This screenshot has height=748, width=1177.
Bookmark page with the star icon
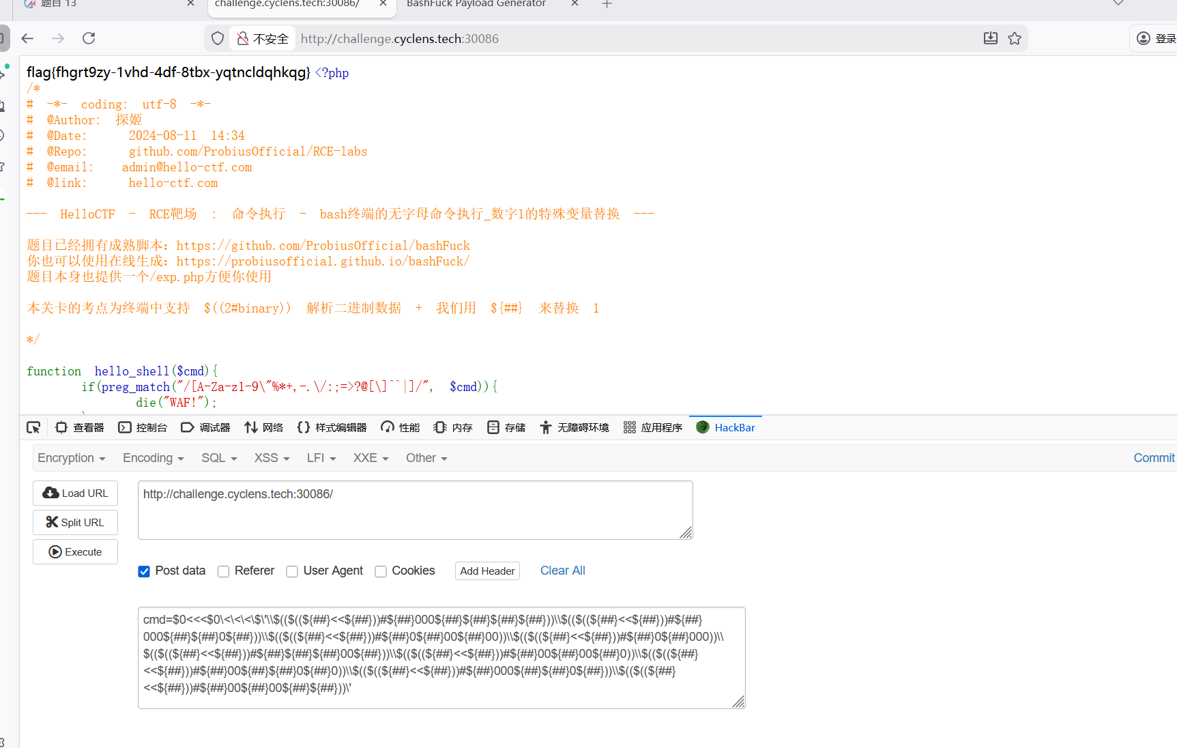coord(1015,39)
